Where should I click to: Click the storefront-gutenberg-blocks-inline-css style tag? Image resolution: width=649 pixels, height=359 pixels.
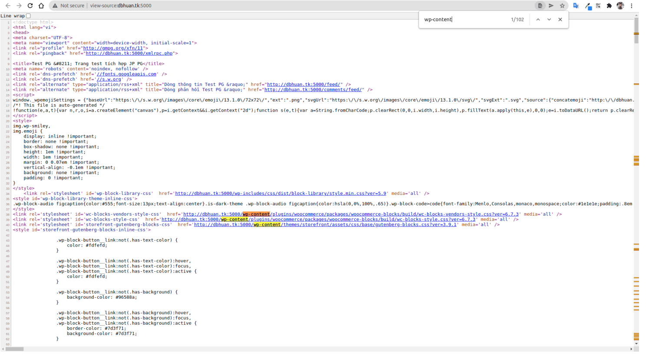tap(82, 230)
